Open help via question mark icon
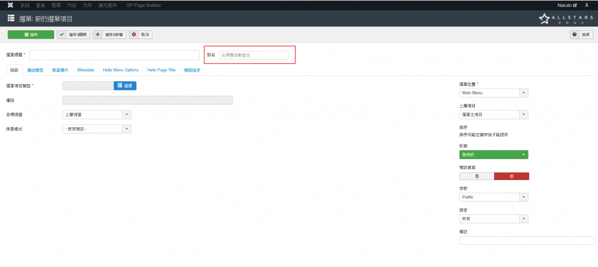598x267 pixels. click(x=581, y=35)
